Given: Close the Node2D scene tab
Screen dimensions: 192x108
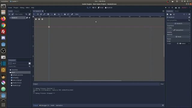Looking at the screenshot, I should tap(43, 11).
